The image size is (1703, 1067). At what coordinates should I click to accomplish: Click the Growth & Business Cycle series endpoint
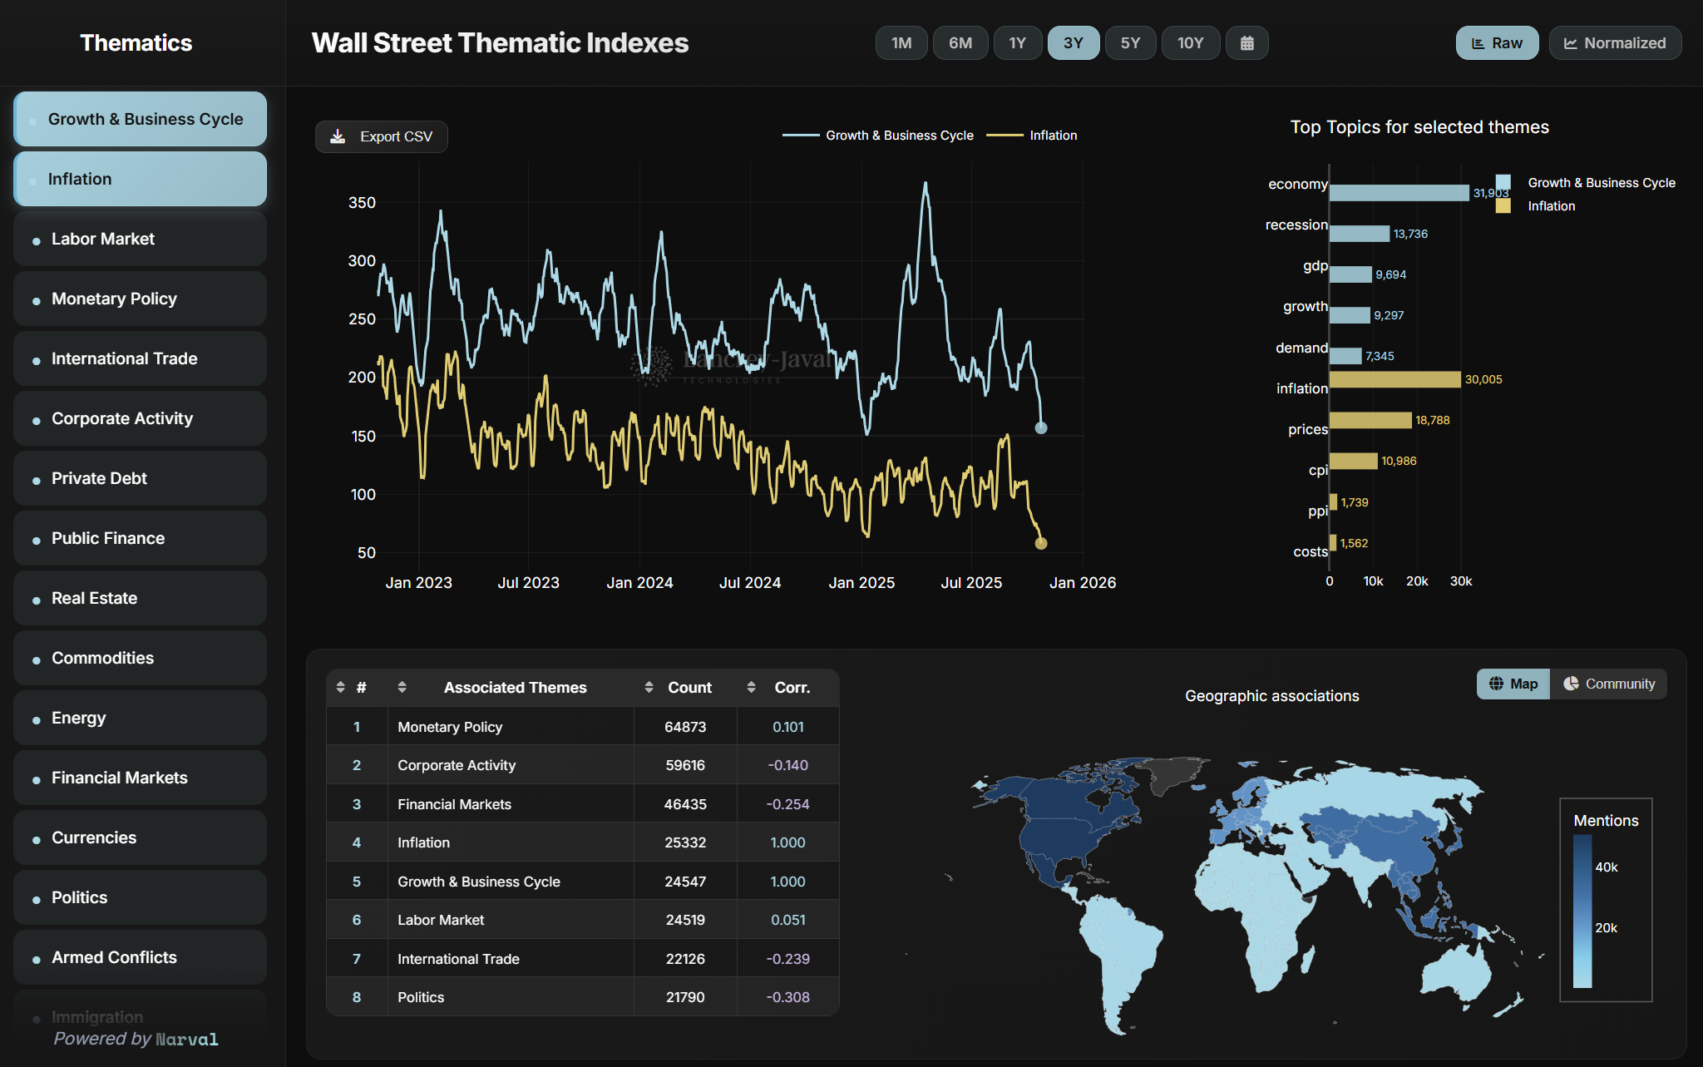(x=1040, y=427)
